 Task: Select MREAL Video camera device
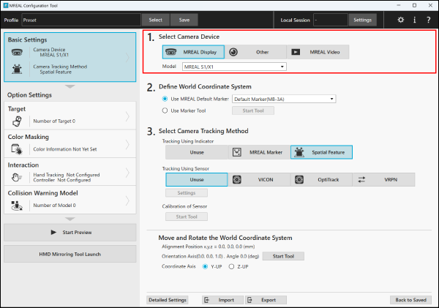318,52
